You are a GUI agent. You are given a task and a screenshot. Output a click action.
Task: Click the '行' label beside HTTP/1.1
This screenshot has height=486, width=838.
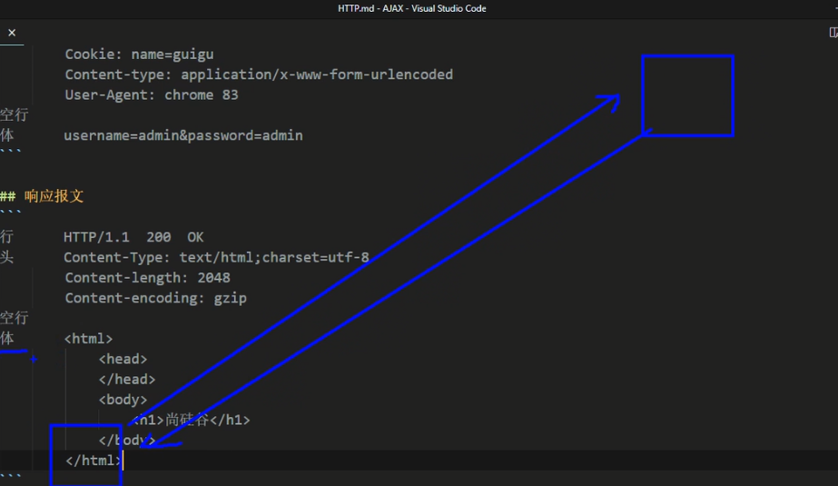tap(7, 237)
